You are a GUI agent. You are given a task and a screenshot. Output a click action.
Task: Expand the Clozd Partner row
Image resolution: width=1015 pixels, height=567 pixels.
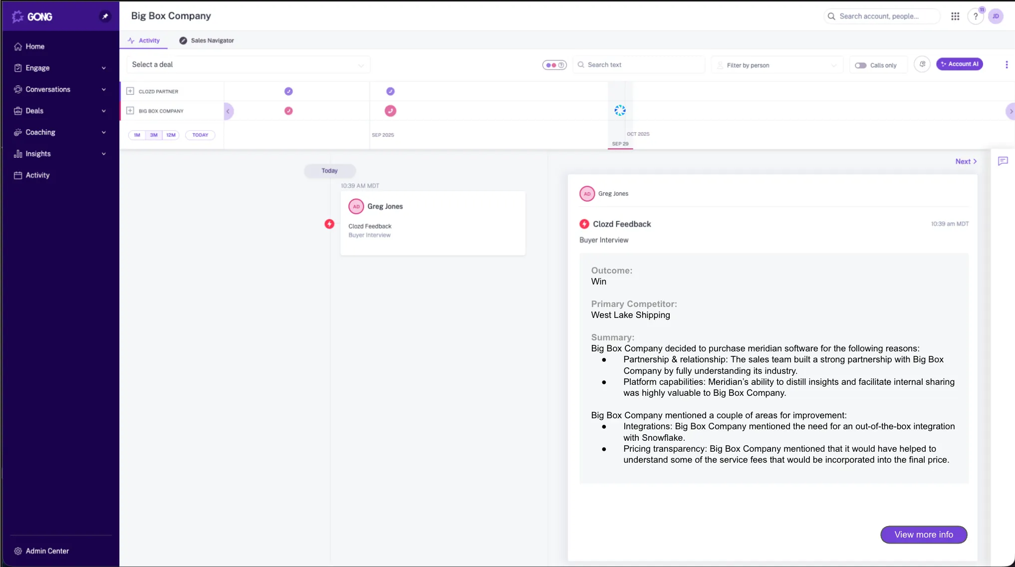[130, 91]
